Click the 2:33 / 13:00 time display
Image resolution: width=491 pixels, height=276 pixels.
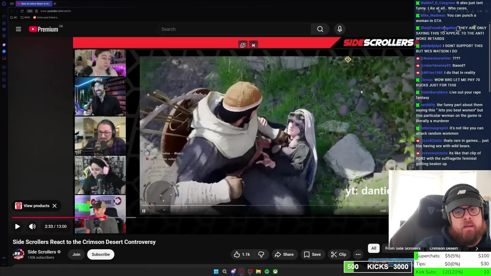click(56, 226)
